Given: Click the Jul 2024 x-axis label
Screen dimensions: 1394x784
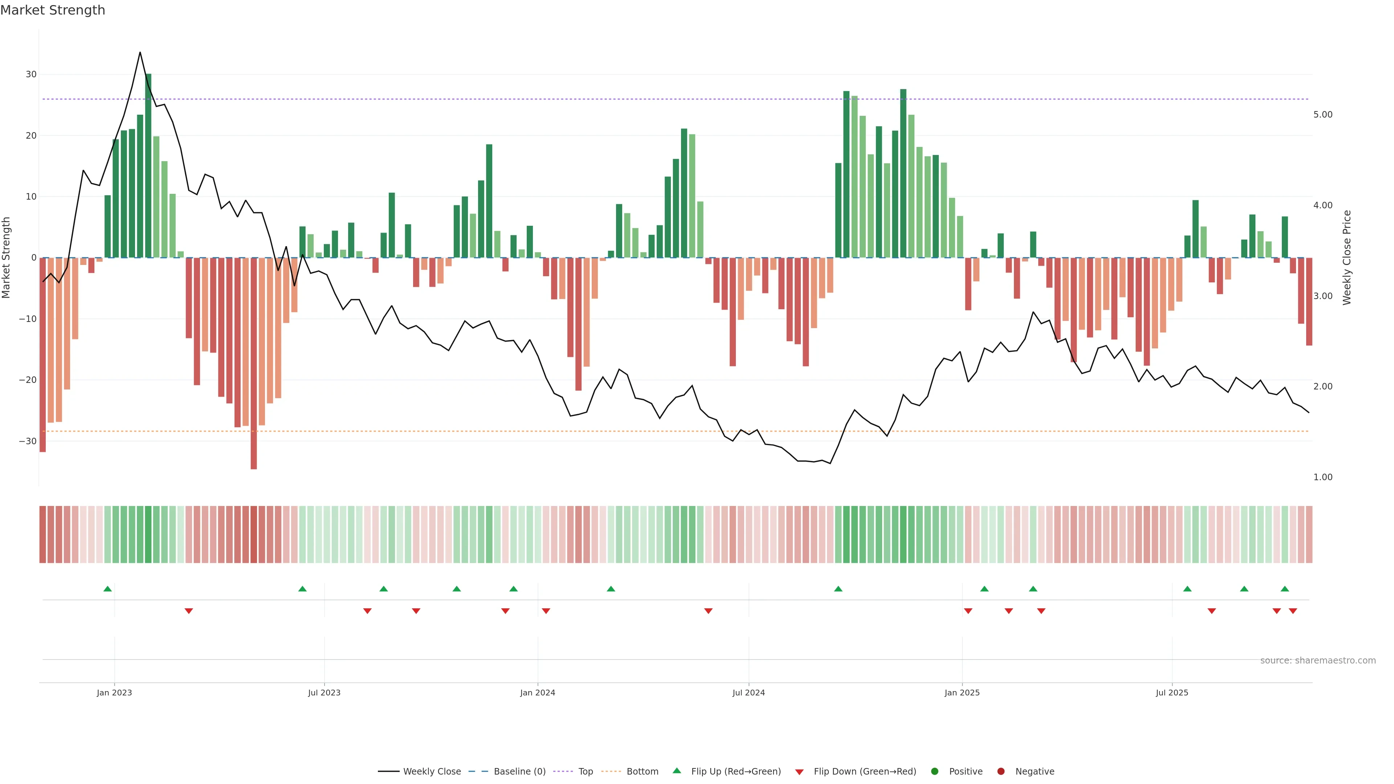Looking at the screenshot, I should coord(749,693).
